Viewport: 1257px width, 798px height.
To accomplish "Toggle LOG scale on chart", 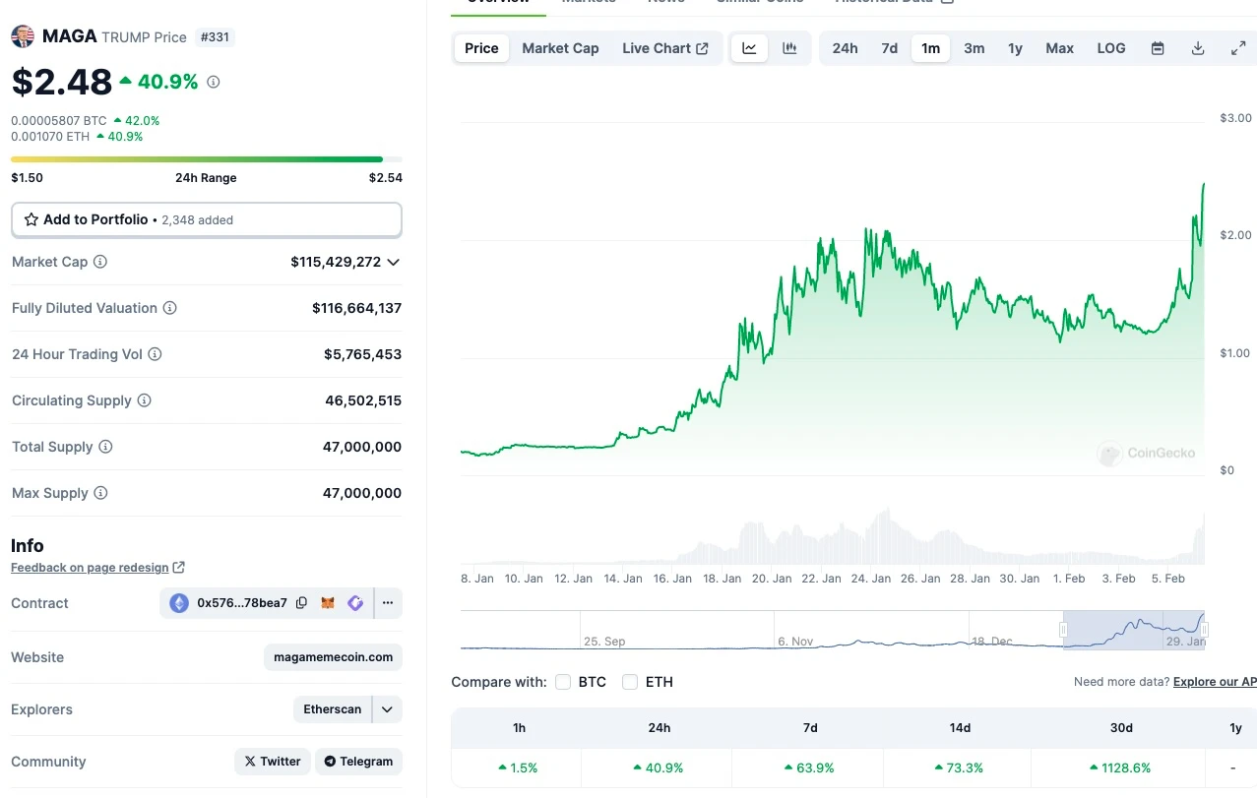I will 1111,48.
